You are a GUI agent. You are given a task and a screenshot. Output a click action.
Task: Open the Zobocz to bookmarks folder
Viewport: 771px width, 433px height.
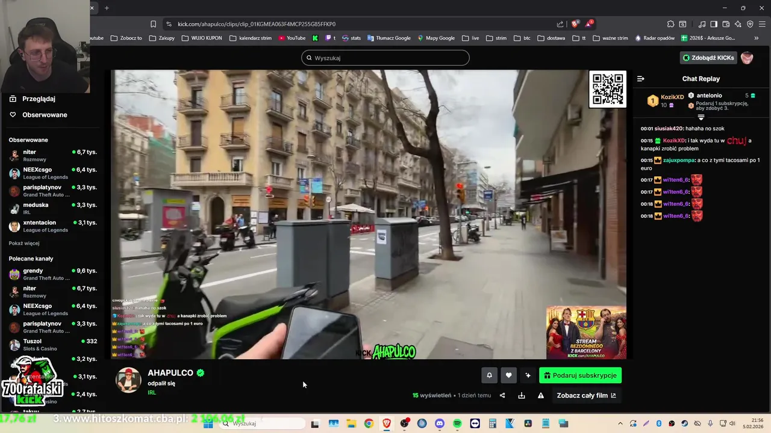[126, 38]
